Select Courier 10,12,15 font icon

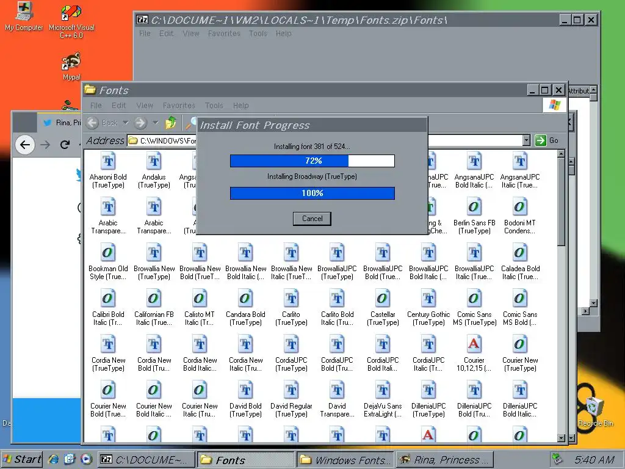474,344
